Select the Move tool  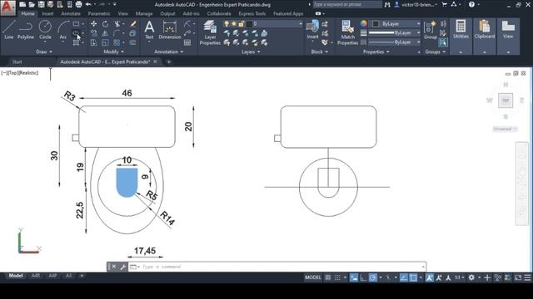point(93,24)
